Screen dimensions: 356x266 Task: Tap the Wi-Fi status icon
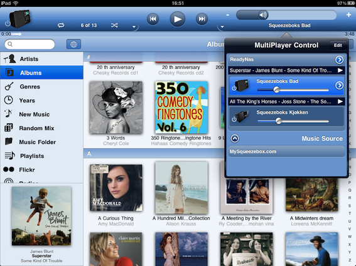(x=16, y=3)
